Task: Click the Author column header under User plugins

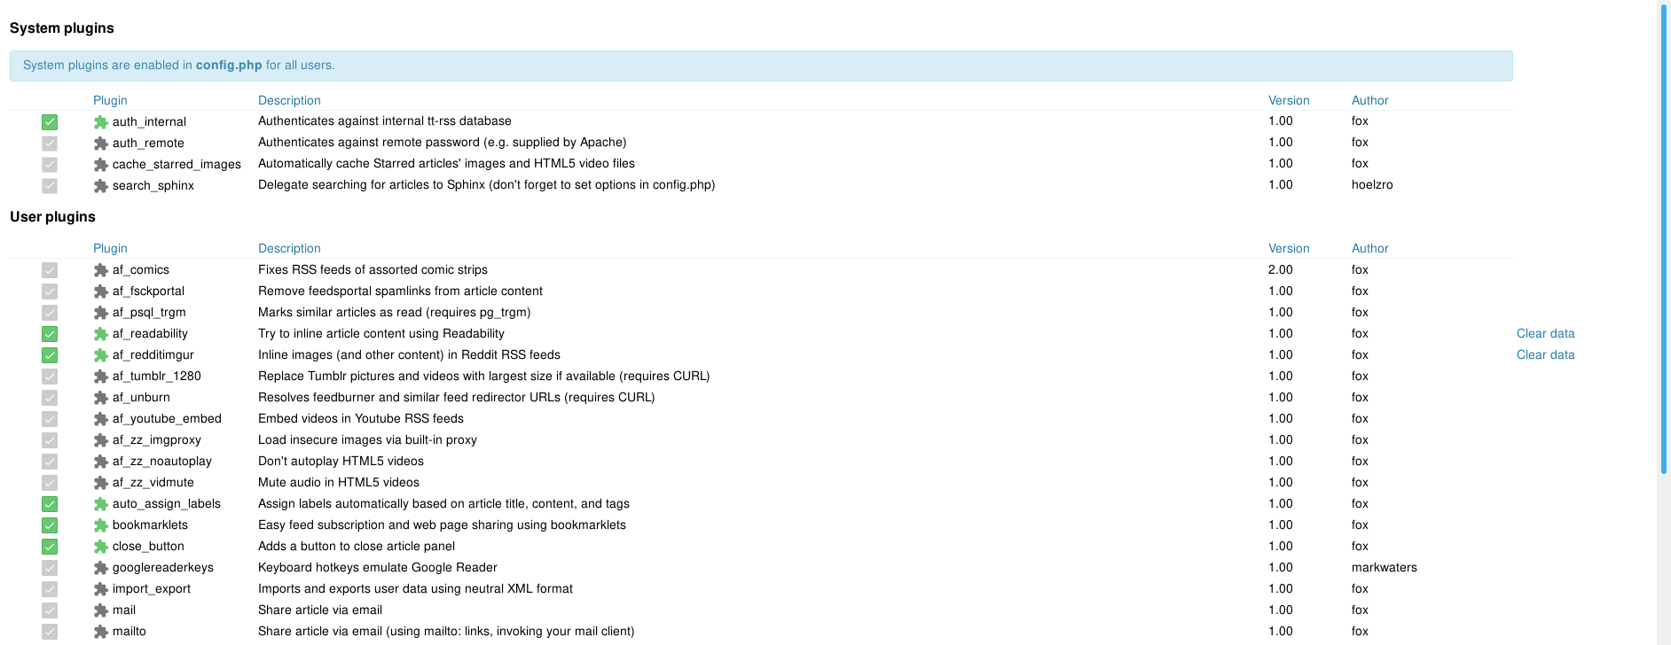Action: 1369,249
